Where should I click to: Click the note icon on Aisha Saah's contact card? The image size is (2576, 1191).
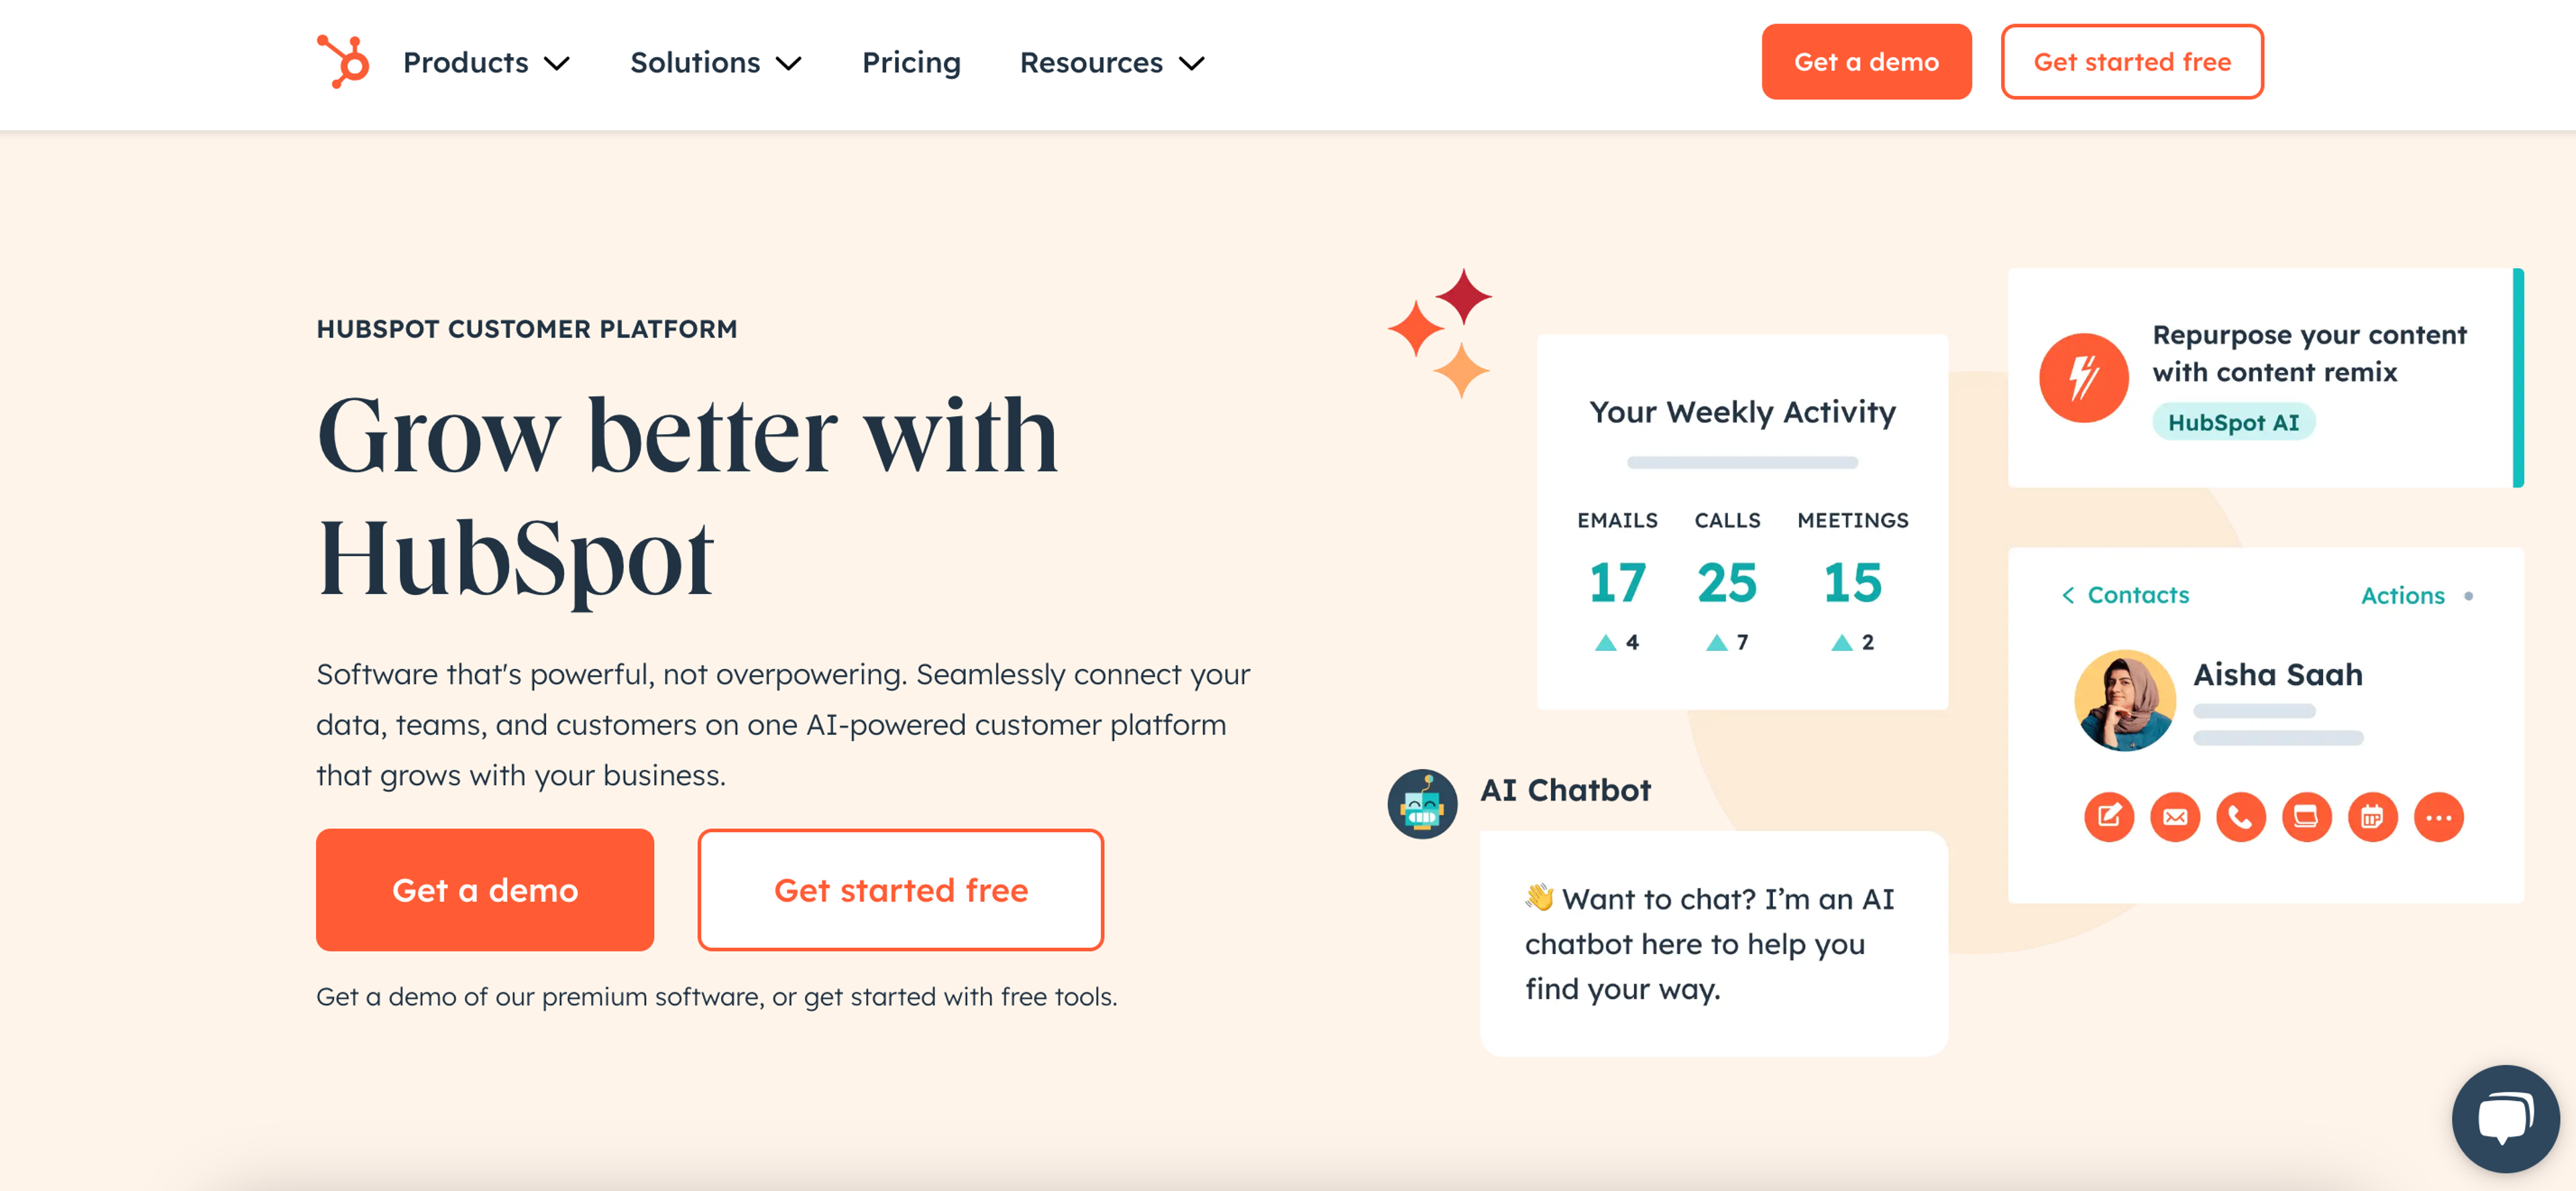pos(2109,817)
